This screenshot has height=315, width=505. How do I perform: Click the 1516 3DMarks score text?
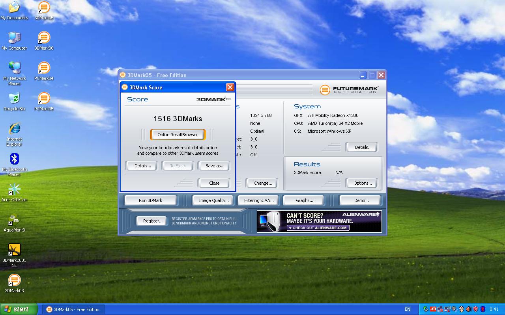[x=178, y=119]
